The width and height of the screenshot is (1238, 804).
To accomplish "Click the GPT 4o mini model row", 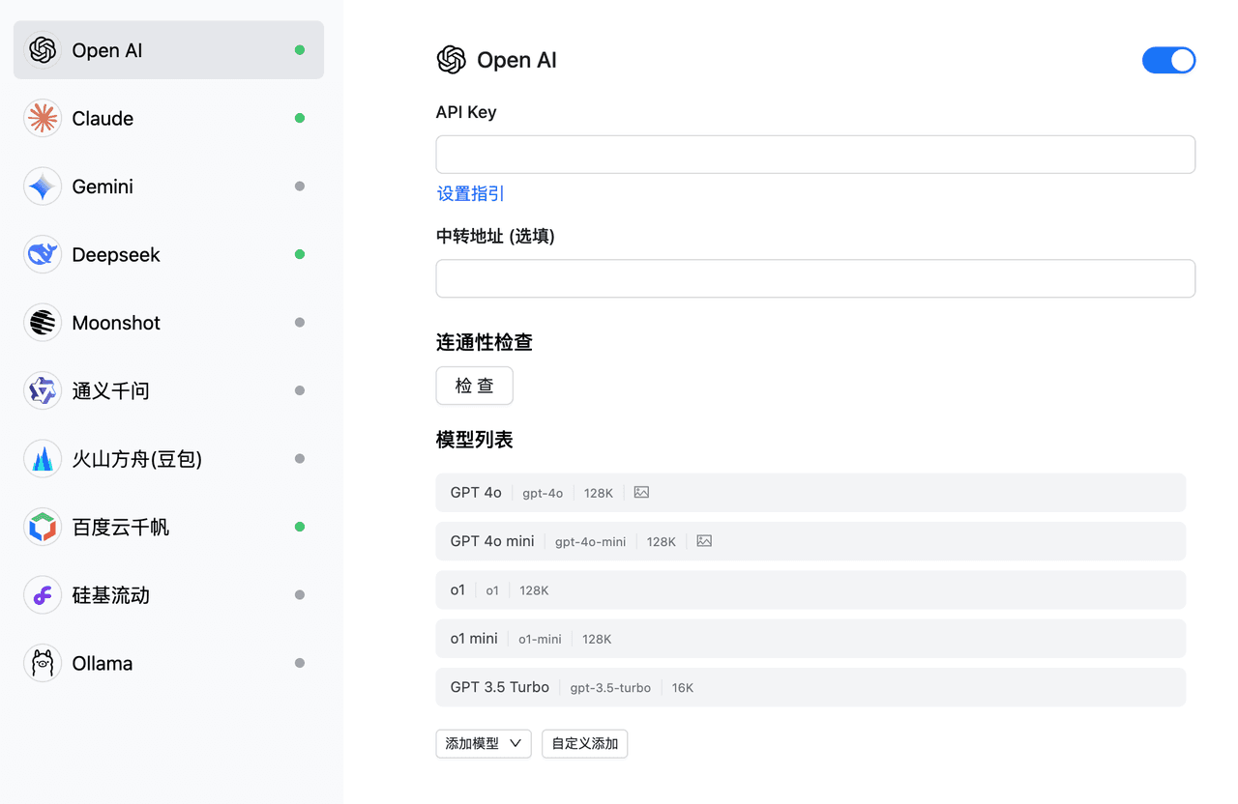I will coord(811,541).
